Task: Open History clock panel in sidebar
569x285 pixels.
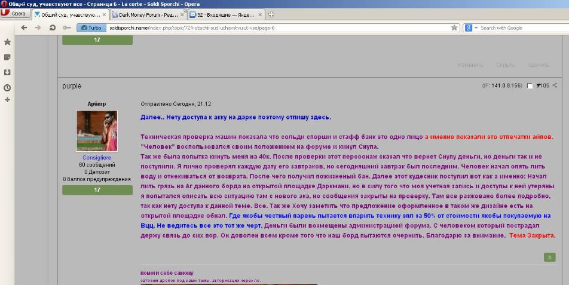Action: click(7, 88)
